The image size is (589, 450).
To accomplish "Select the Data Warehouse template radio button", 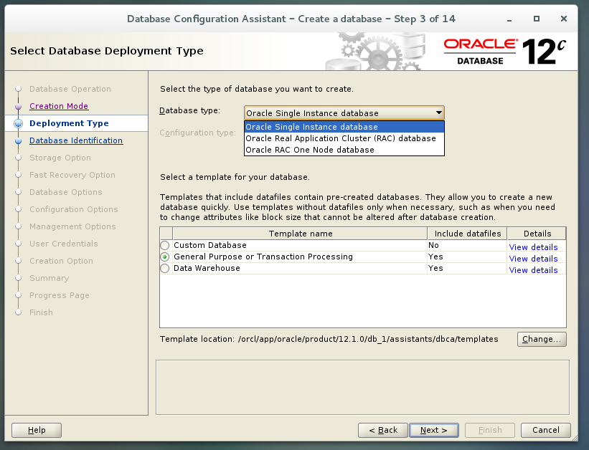I will [x=164, y=268].
